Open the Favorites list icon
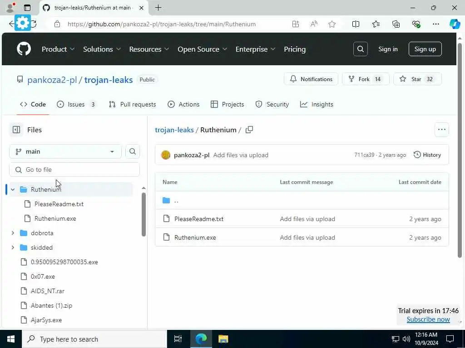Screen dimensions: 465x348 tap(376, 24)
